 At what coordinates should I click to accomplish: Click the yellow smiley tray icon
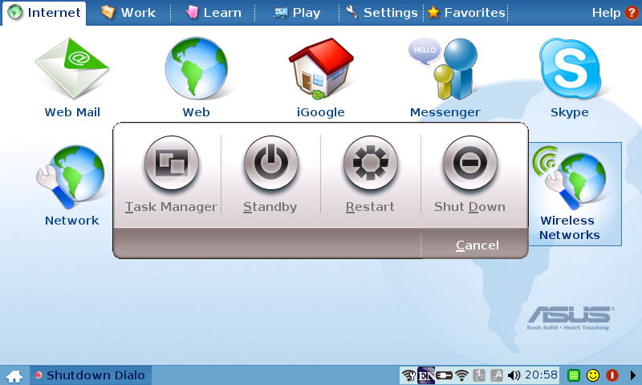[x=593, y=375]
